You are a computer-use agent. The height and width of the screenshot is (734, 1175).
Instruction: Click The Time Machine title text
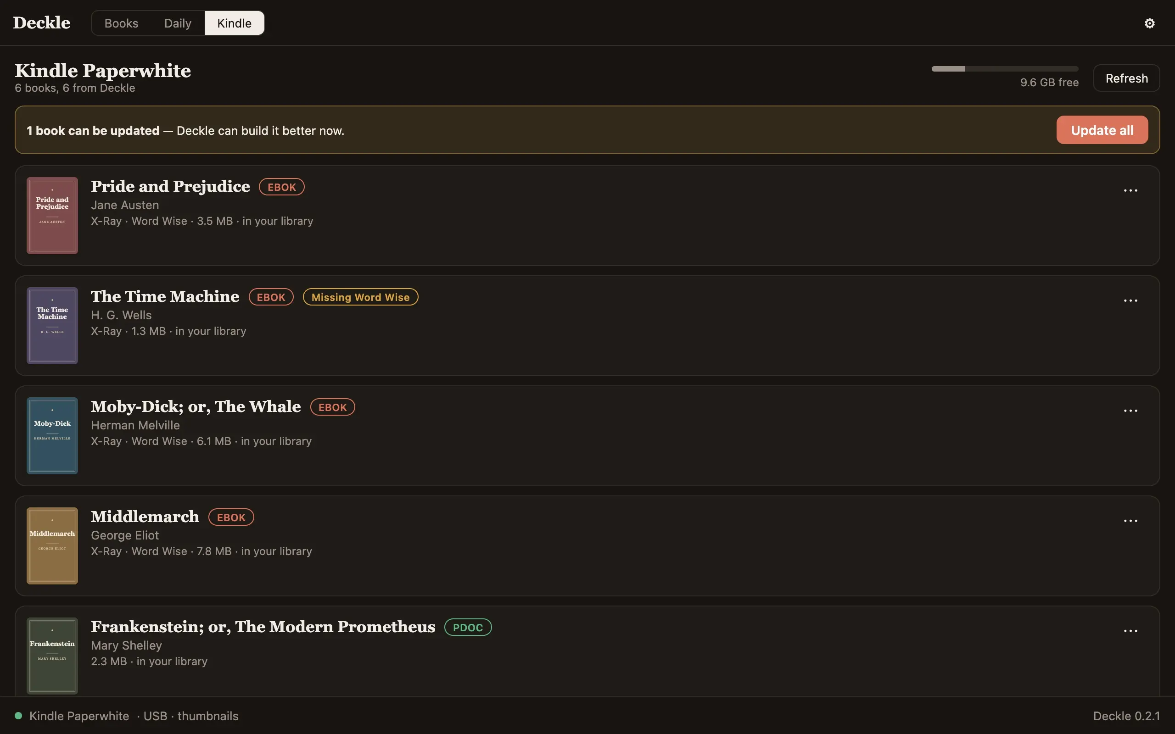coord(165,297)
